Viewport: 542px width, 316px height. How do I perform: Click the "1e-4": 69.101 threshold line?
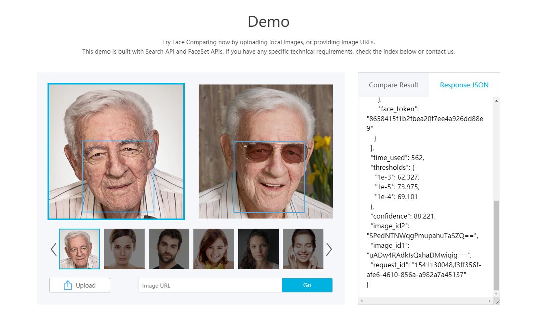[396, 197]
